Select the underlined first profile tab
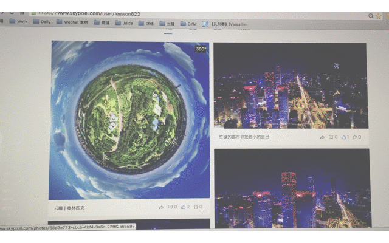This screenshot has width=389, height=243. (x=168, y=30)
